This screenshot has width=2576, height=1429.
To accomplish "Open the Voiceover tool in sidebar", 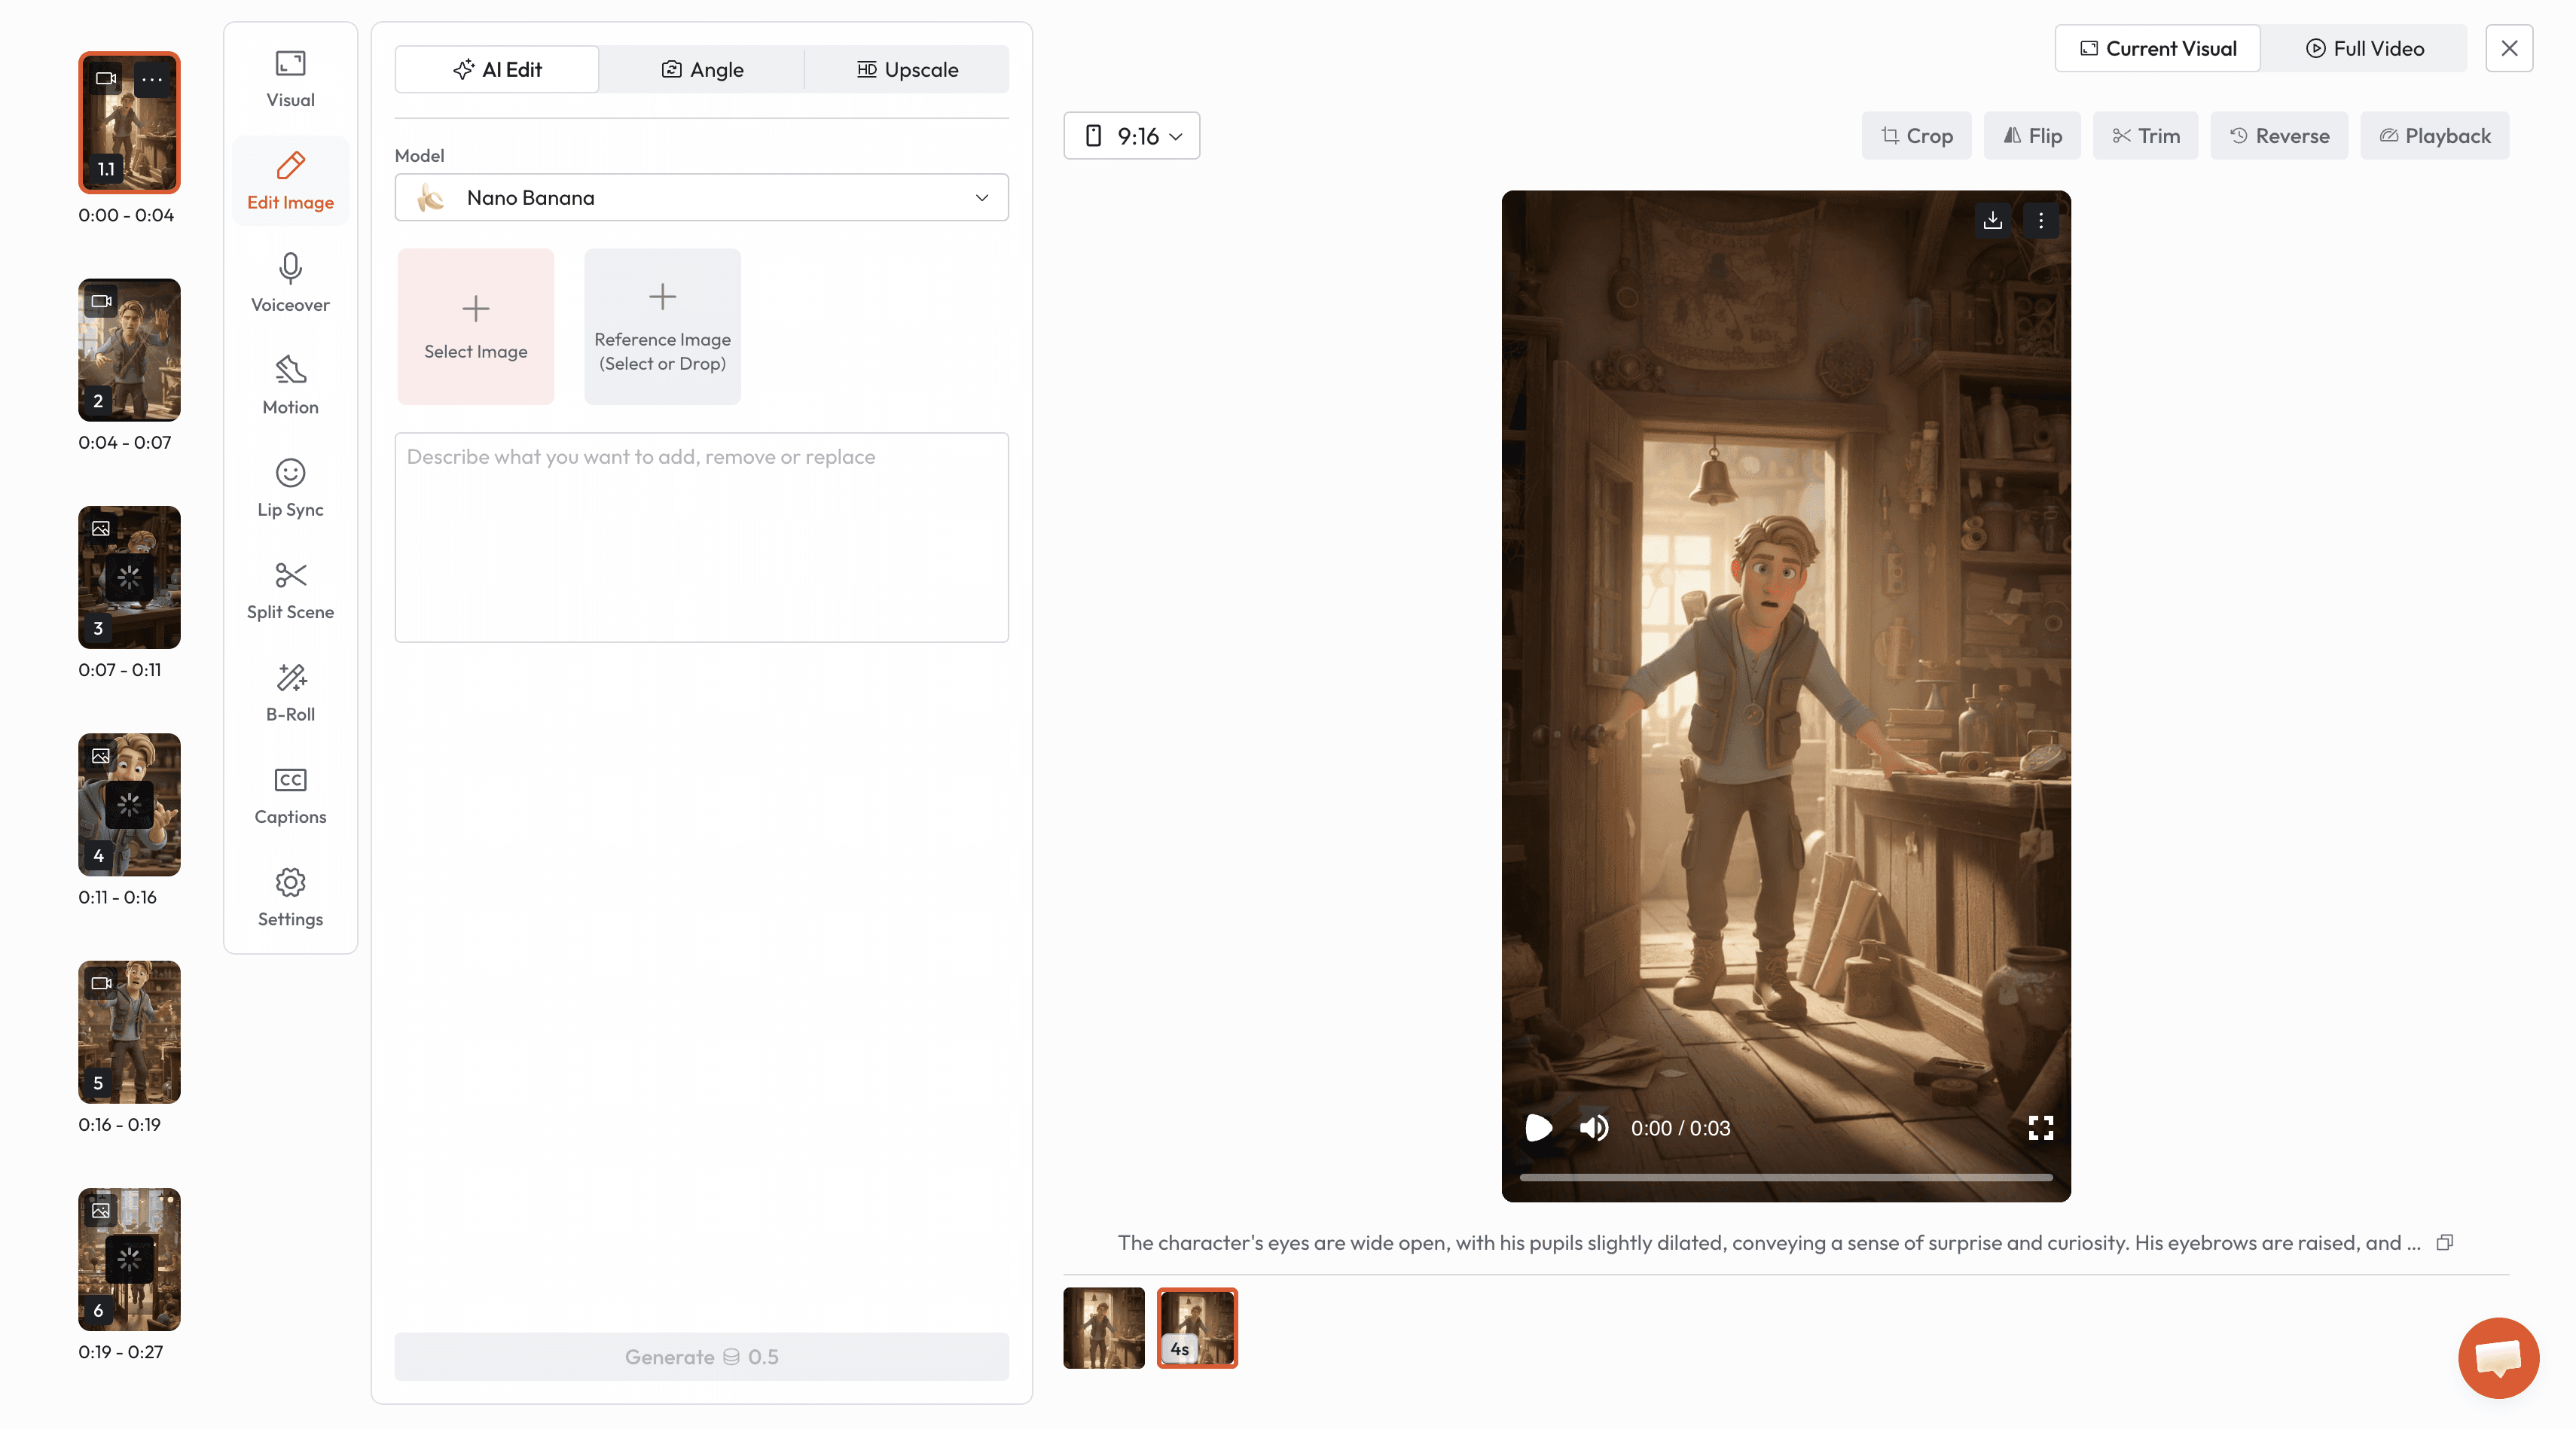I will [x=290, y=283].
